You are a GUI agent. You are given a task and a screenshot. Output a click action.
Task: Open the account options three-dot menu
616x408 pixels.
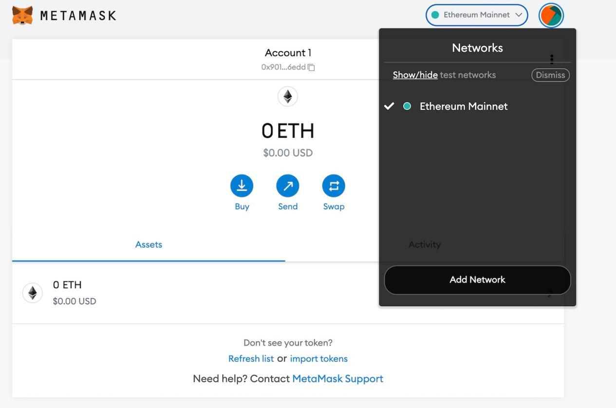(x=552, y=59)
